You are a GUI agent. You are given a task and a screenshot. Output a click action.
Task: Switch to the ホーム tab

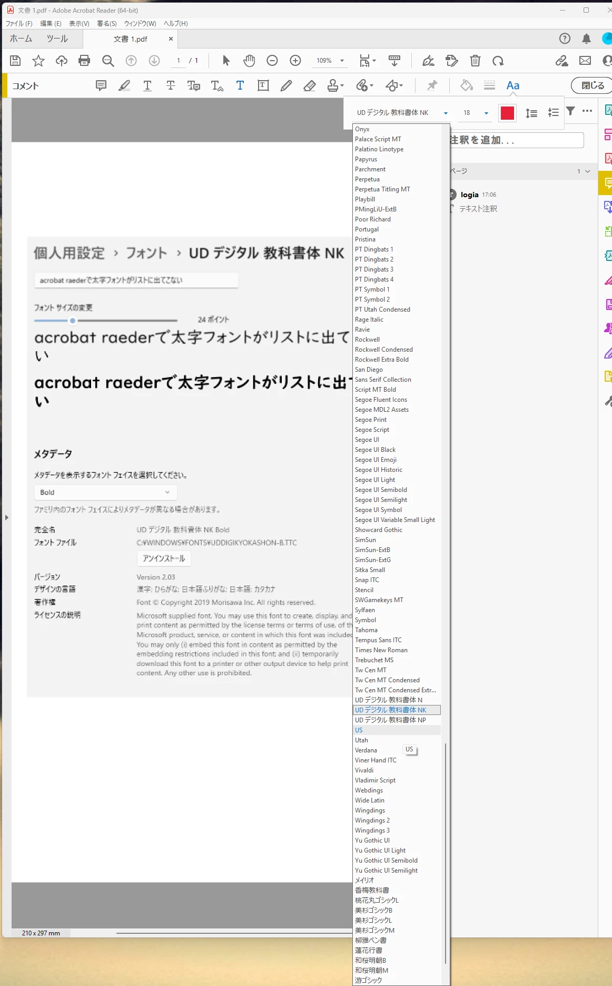pyautogui.click(x=21, y=38)
